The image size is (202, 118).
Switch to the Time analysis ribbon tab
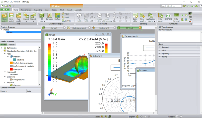pyautogui.click(x=26, y=10)
